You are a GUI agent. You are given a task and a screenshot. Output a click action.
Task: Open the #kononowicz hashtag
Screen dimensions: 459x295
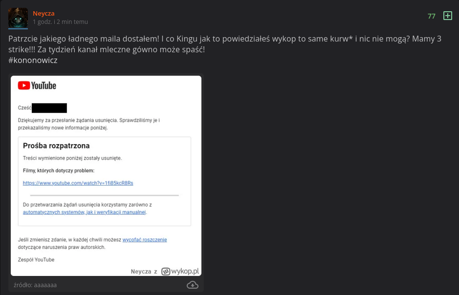(33, 60)
